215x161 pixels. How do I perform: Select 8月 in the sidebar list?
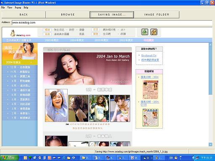pos(20,86)
